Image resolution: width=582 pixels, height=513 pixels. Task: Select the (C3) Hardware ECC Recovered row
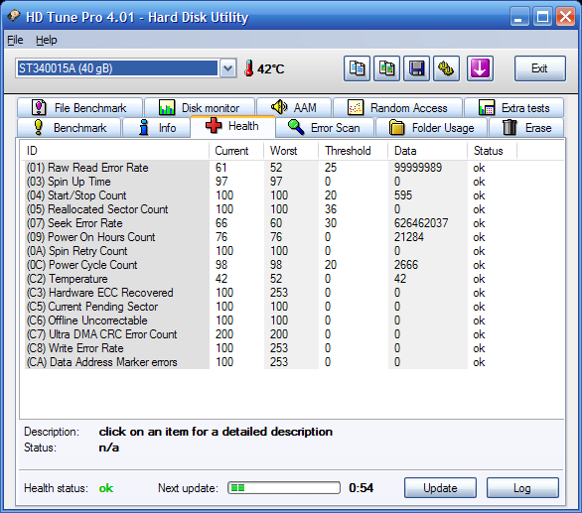(x=270, y=293)
